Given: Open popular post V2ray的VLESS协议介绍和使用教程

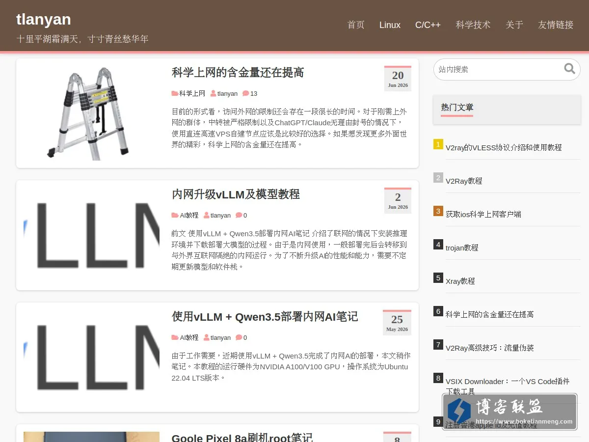Looking at the screenshot, I should [x=504, y=147].
